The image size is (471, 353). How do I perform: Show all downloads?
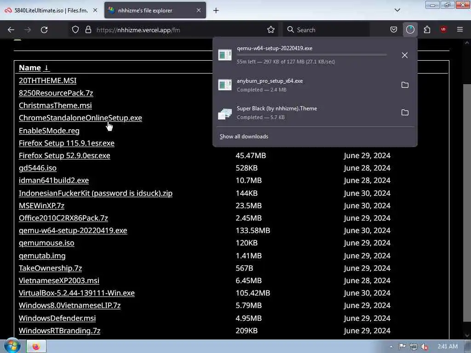pyautogui.click(x=244, y=137)
